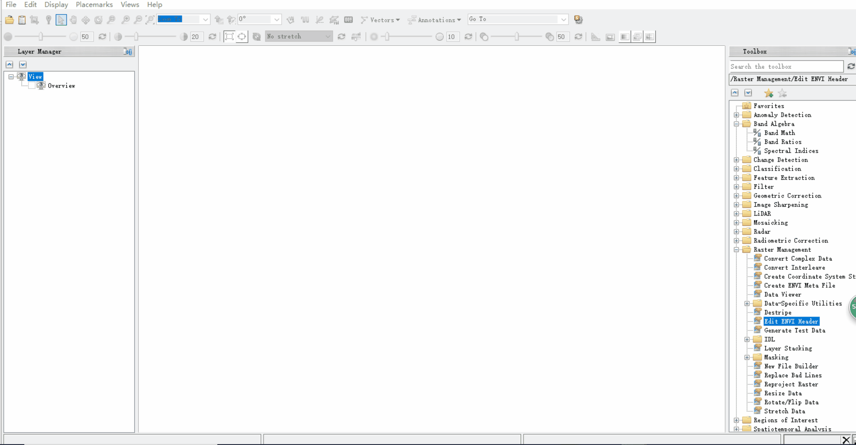The image size is (856, 445).
Task: Select the Stretch Data tool
Action: (785, 411)
